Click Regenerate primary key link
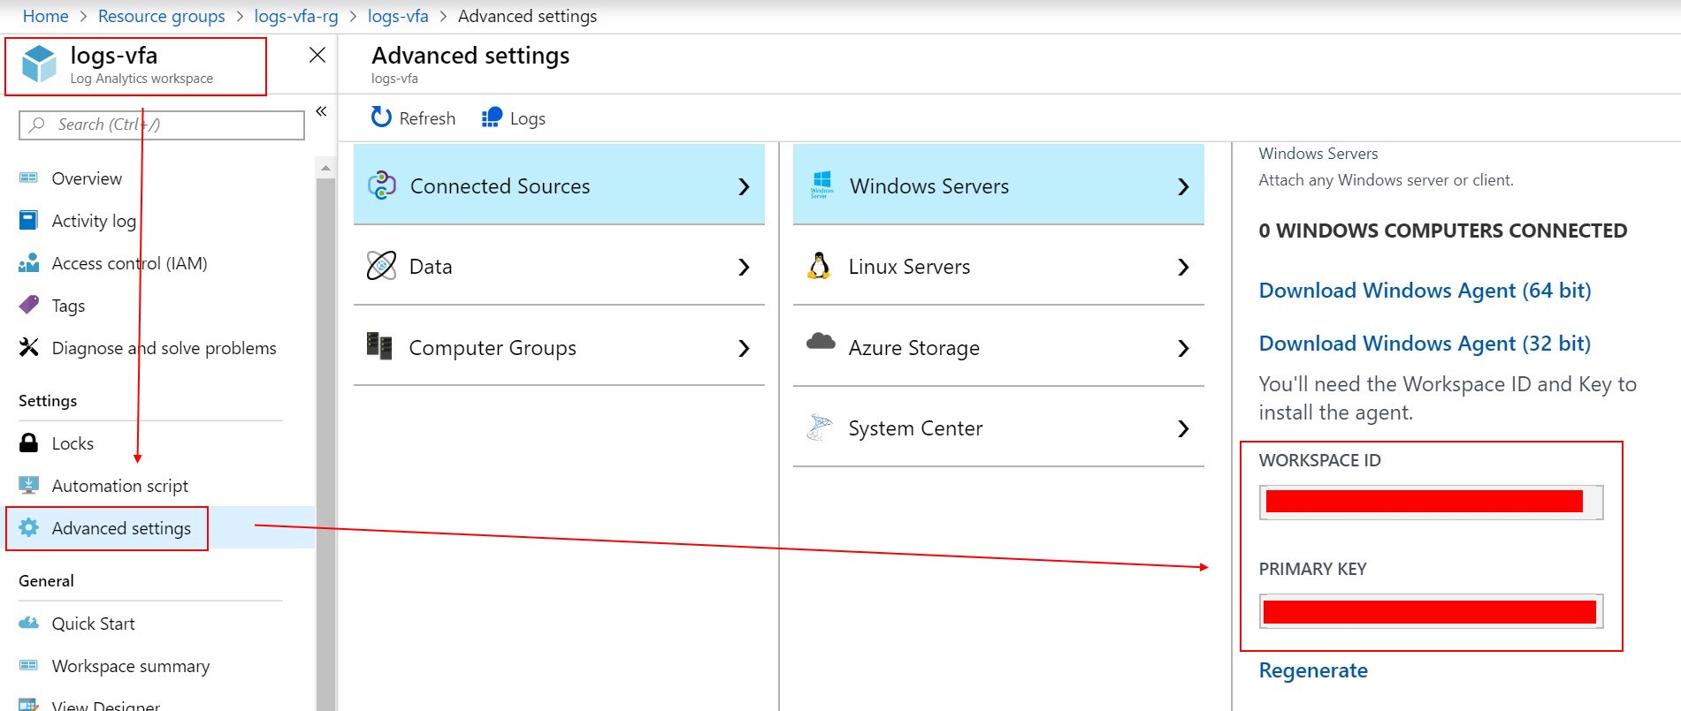 click(x=1313, y=670)
